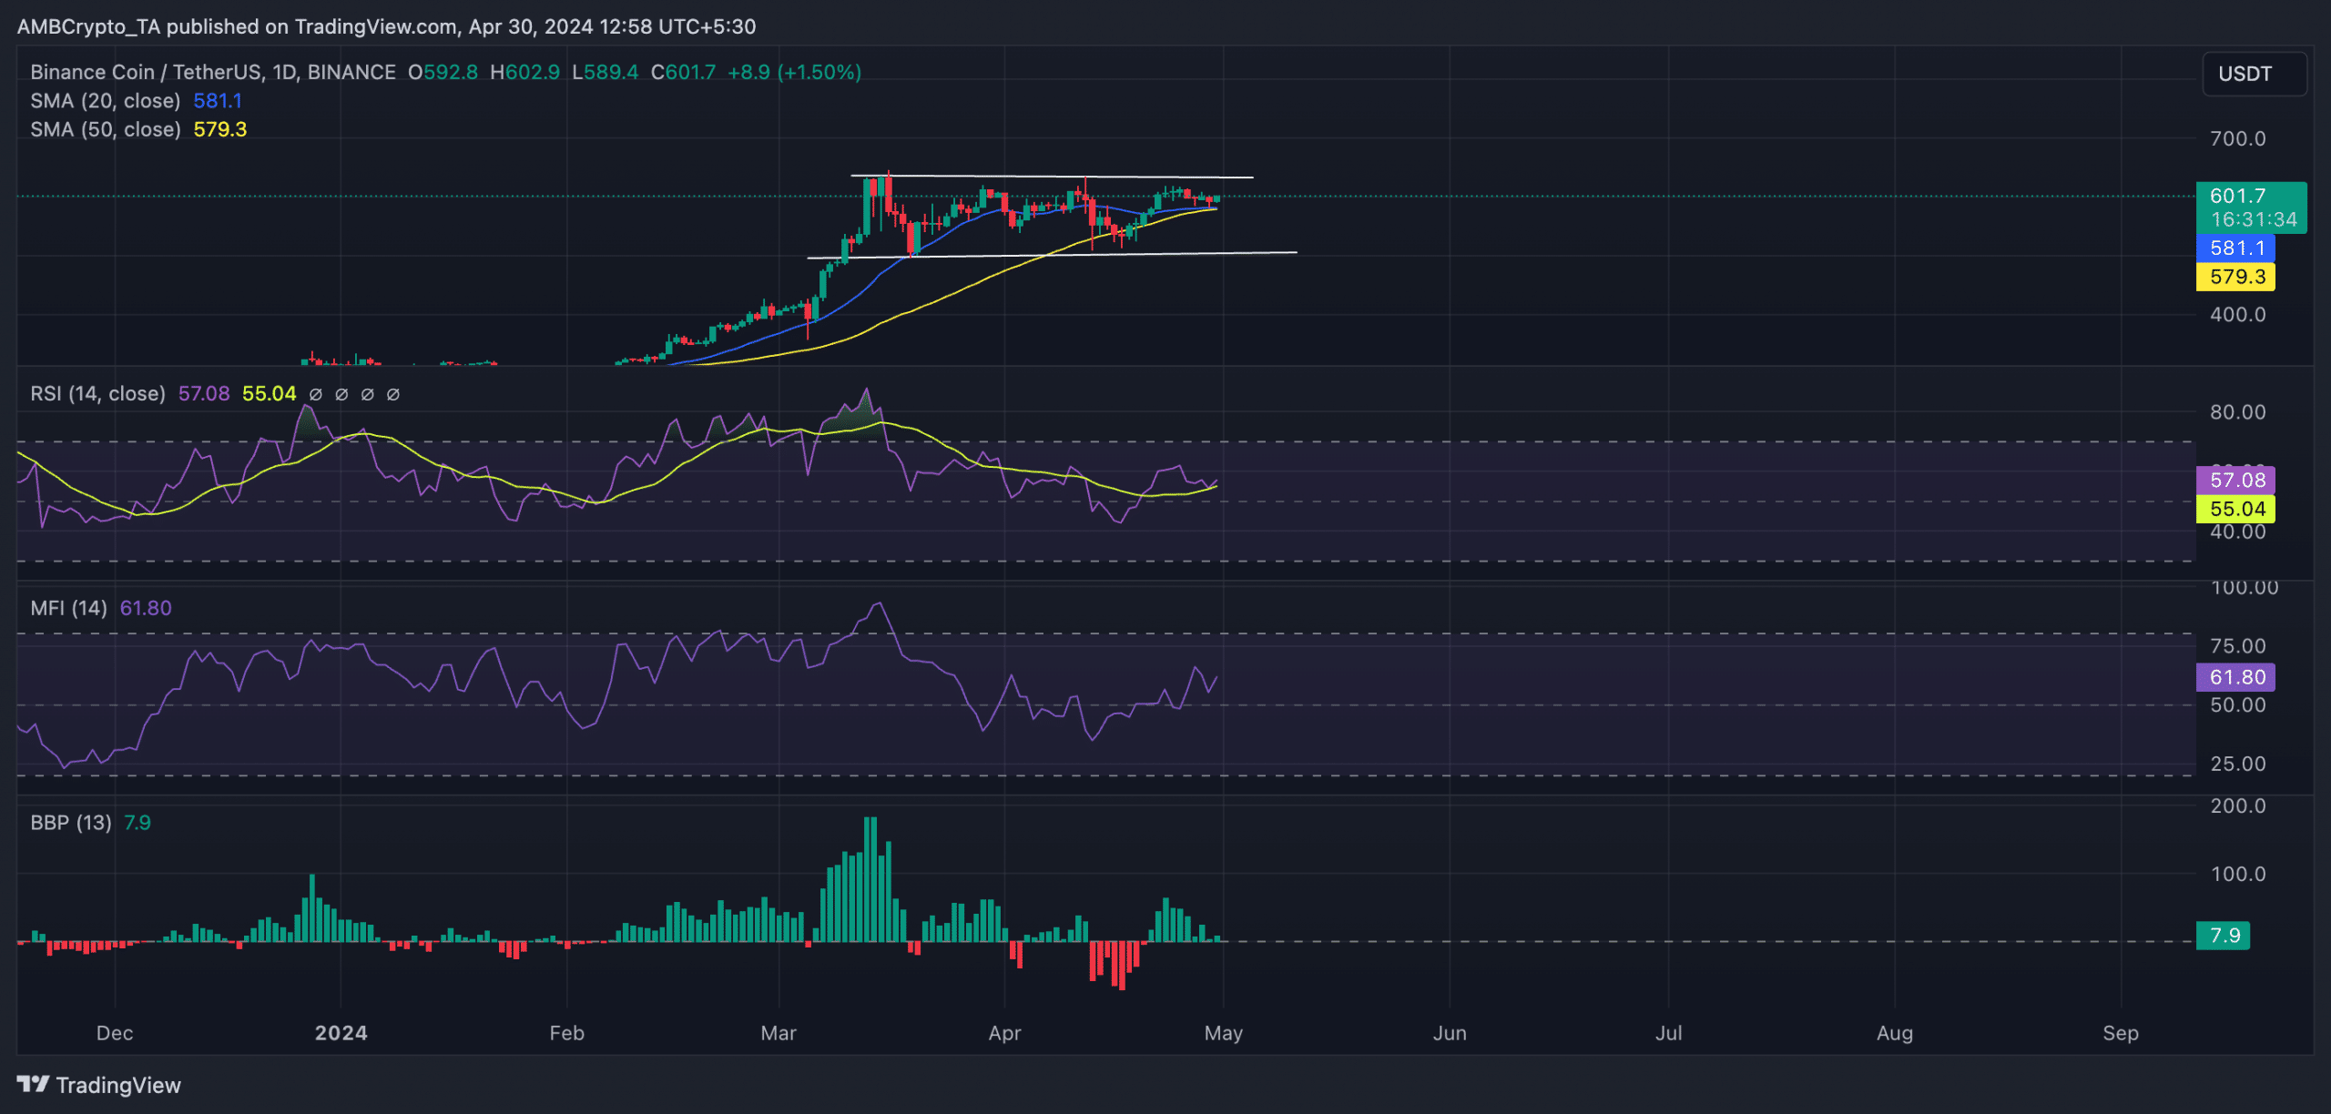Click the change value +8.9 (+1.50%)
This screenshot has height=1114, width=2331.
click(794, 72)
